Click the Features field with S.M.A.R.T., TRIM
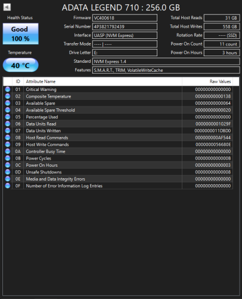This screenshot has width=242, height=299. point(166,70)
